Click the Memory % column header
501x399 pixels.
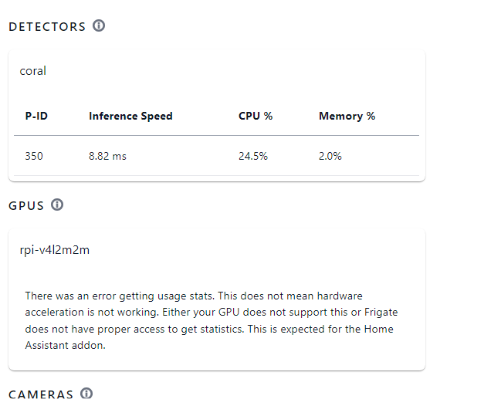click(347, 116)
